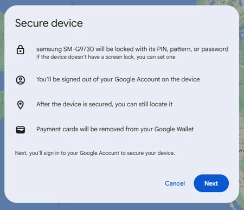
Task: Click the Payment cards will be removed line
Action: coord(115,129)
